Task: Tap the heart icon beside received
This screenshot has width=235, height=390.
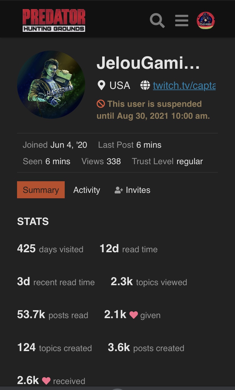Action: [x=46, y=381]
